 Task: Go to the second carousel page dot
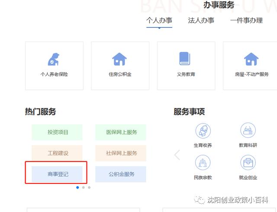pos(84,187)
